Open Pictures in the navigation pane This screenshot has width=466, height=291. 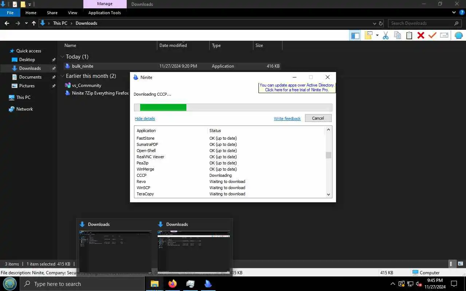(x=27, y=86)
